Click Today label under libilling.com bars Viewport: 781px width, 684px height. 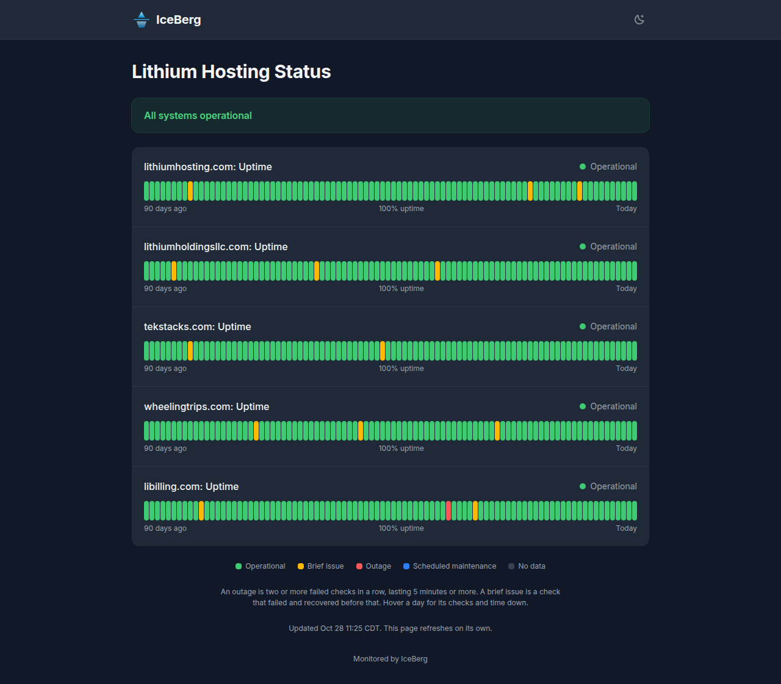[627, 528]
